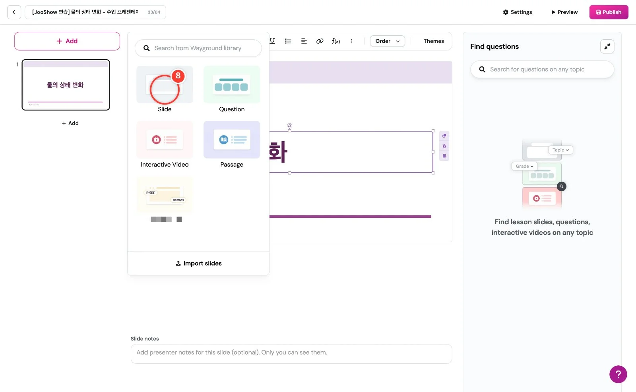Insert a bulleted list
636x392 pixels.
[288, 41]
